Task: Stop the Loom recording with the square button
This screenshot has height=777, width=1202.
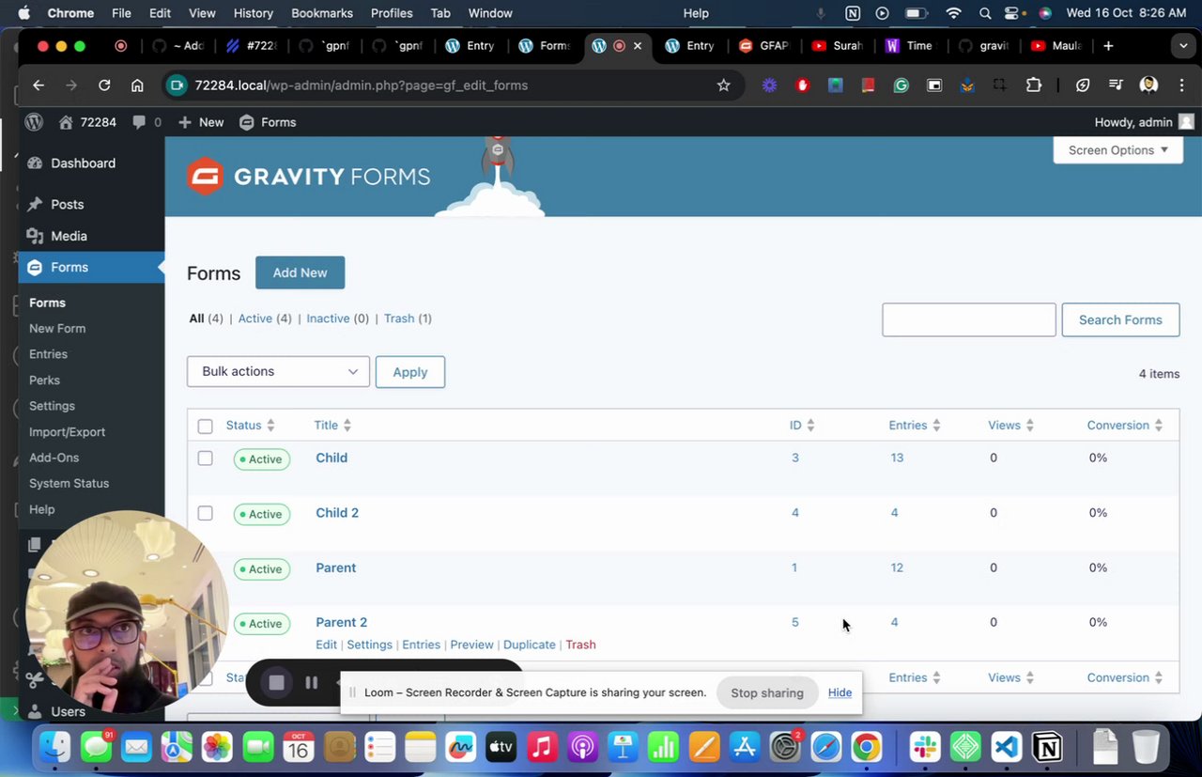Action: coord(276,683)
